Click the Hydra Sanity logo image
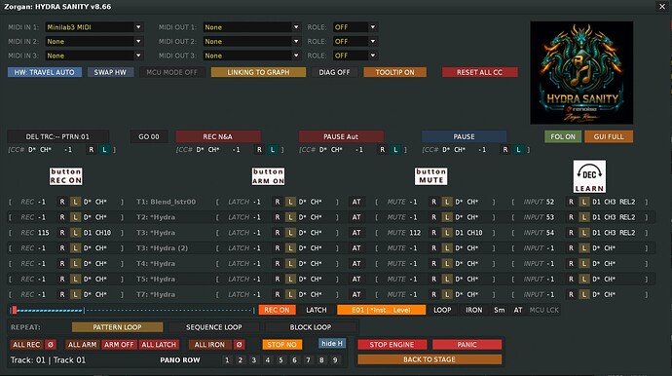Viewport: 672px width, 376px height. click(581, 73)
